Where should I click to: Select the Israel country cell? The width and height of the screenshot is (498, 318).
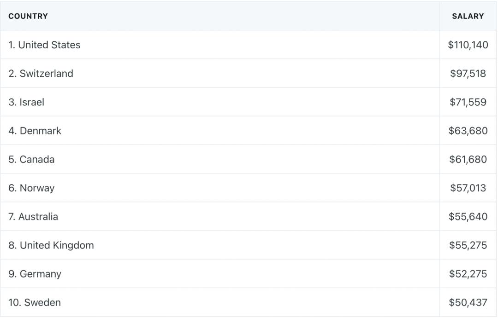tap(26, 102)
